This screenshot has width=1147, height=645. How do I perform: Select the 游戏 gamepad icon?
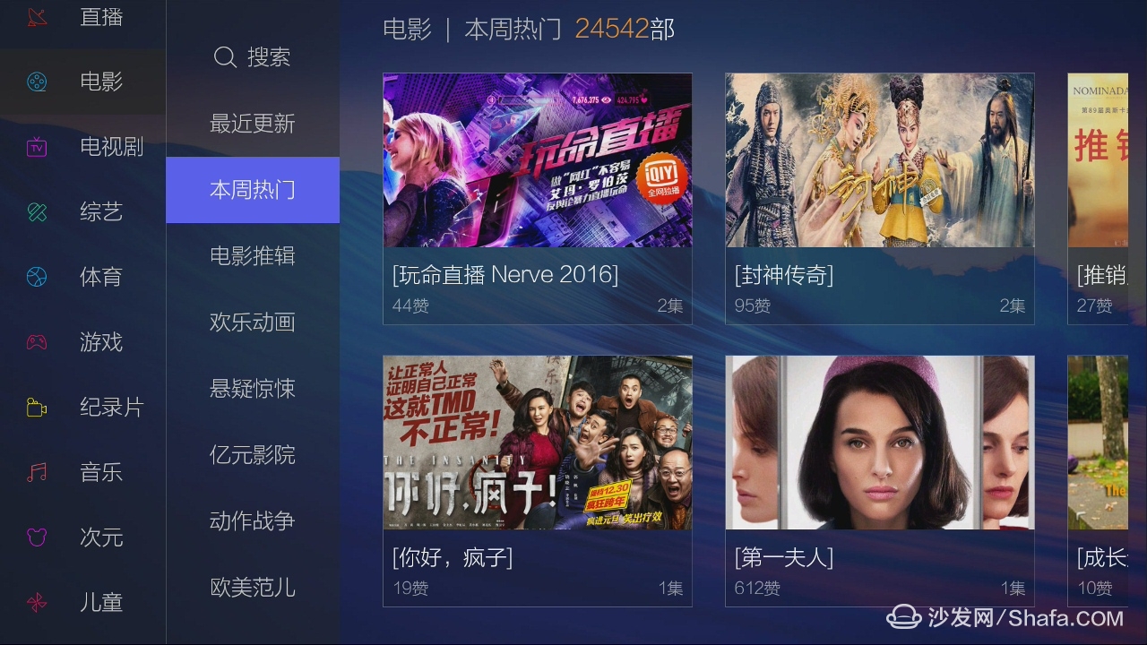(37, 342)
